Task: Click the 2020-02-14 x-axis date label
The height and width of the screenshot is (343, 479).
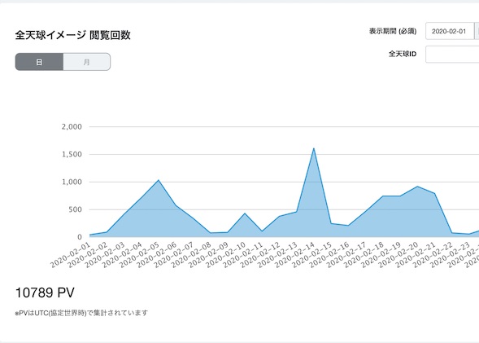Action: point(295,255)
